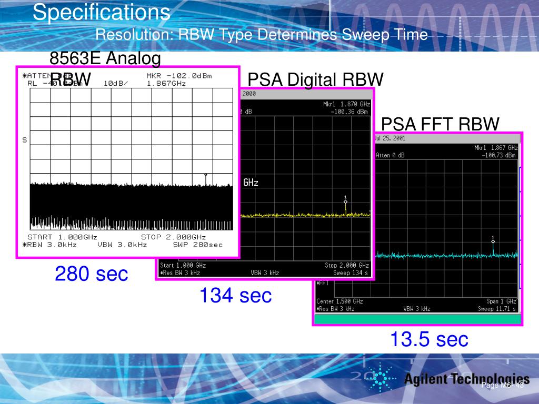Click '#Res BW 3 kHz' in digital plot
539x404 pixels.
(180, 273)
